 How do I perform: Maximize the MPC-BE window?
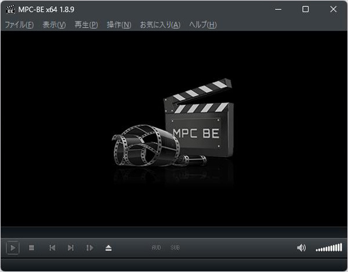click(x=306, y=9)
